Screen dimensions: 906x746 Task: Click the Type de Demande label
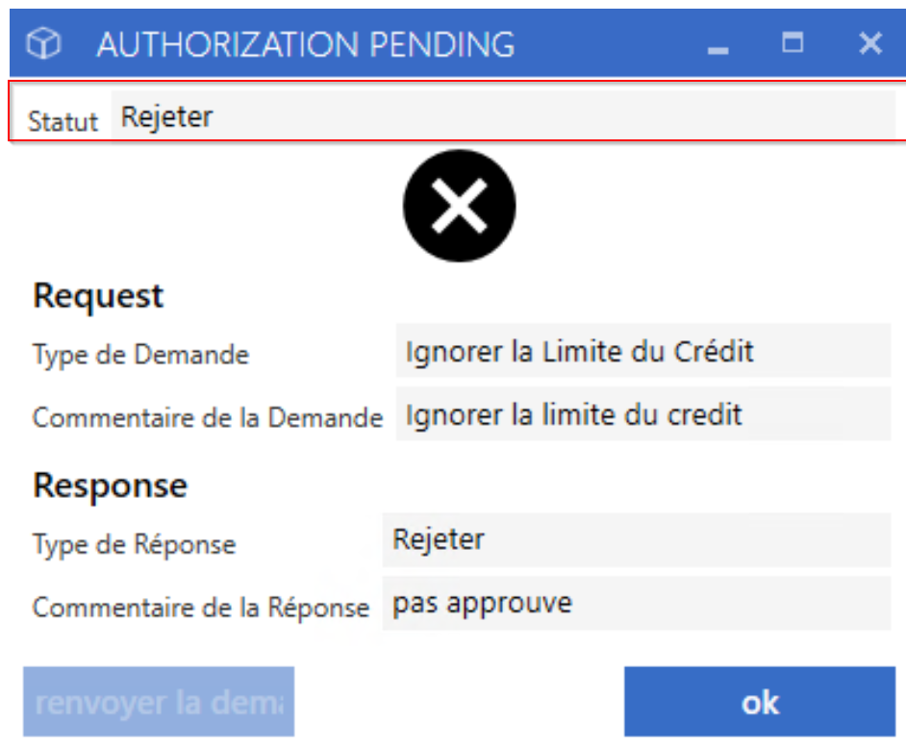click(x=141, y=355)
